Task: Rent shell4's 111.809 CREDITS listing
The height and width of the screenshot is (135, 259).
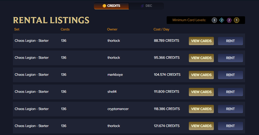Action: pyautogui.click(x=230, y=92)
